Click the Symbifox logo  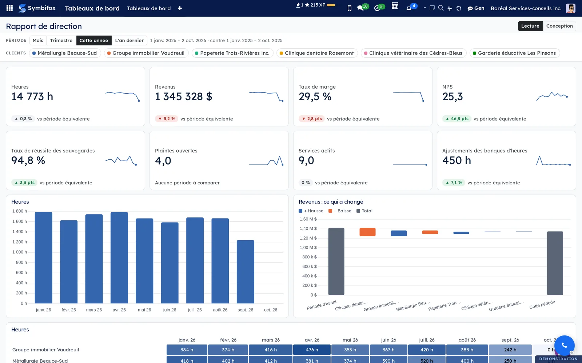[37, 8]
